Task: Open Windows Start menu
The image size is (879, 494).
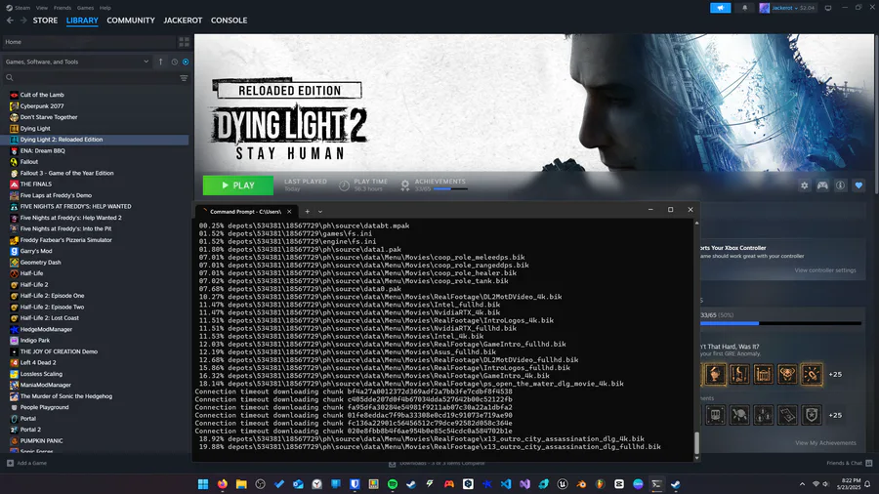Action: click(x=203, y=484)
